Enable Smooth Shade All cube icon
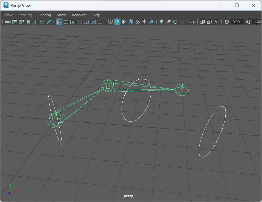Image resolution: width=262 pixels, height=202 pixels. (x=117, y=22)
